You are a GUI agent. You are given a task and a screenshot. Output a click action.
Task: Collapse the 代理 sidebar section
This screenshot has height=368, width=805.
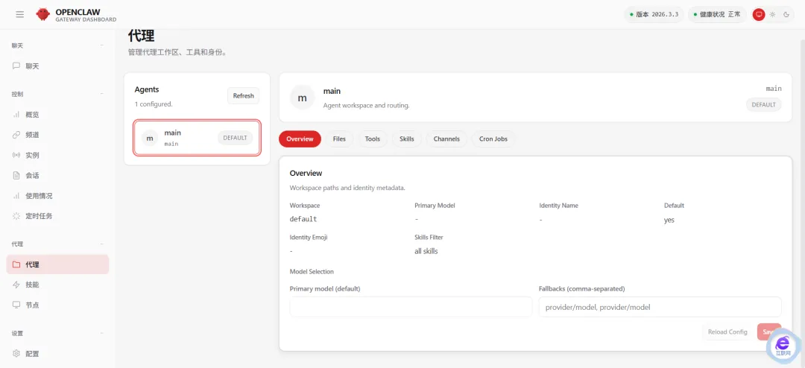[x=102, y=244]
